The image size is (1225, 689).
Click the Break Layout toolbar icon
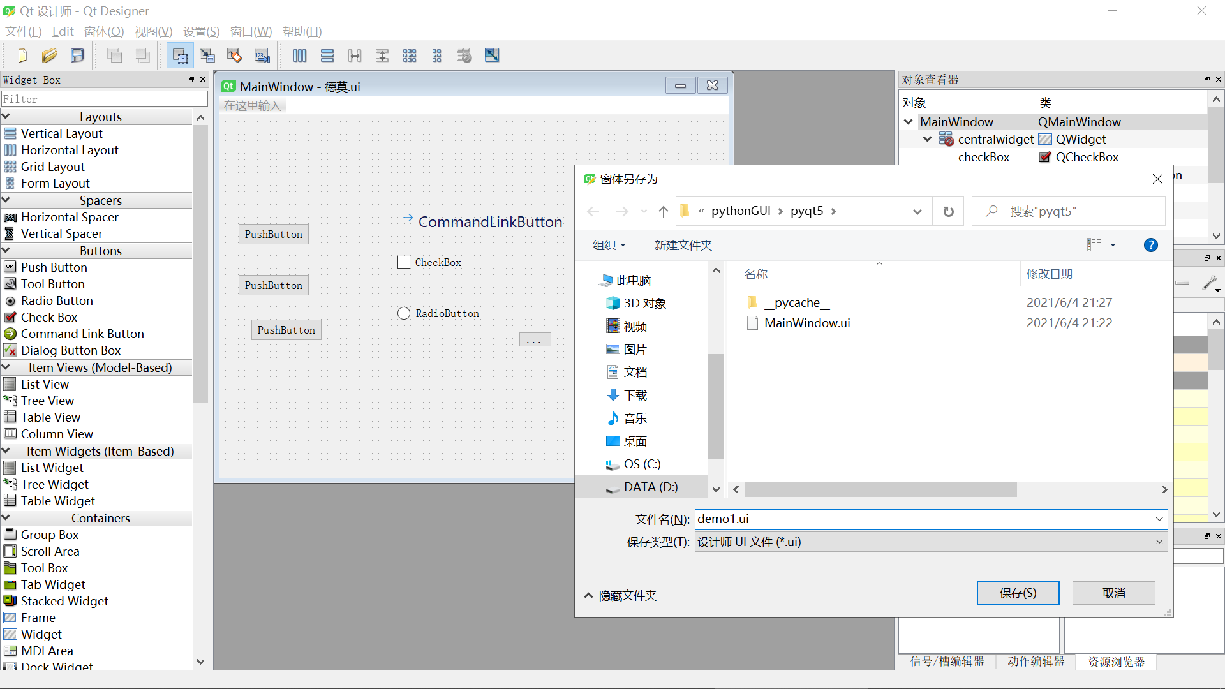[464, 56]
